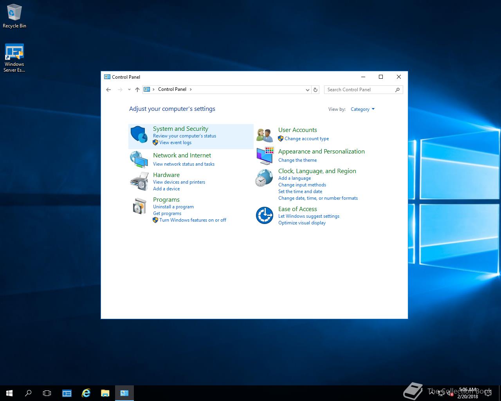The width and height of the screenshot is (501, 401).
Task: Click Get programs link
Action: [167, 213]
